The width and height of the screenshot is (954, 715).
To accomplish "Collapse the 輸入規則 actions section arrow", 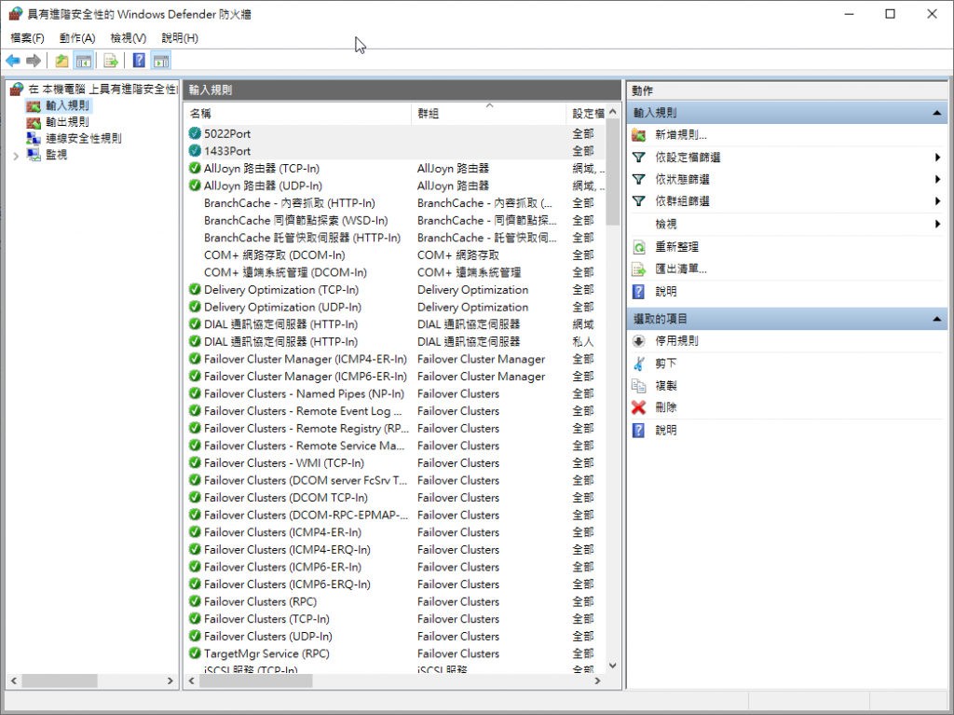I will coord(937,113).
